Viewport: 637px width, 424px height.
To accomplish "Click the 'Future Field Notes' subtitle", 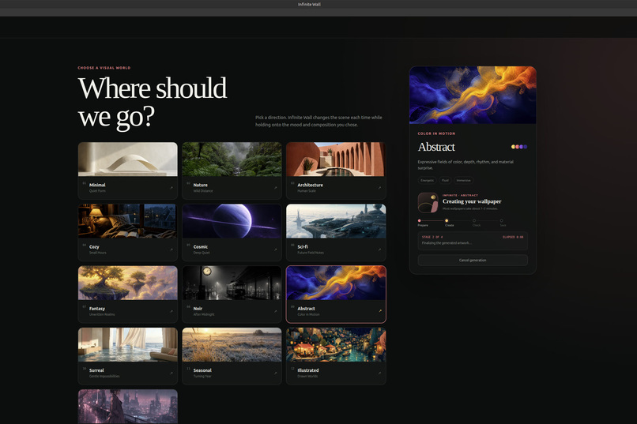I will click(311, 253).
